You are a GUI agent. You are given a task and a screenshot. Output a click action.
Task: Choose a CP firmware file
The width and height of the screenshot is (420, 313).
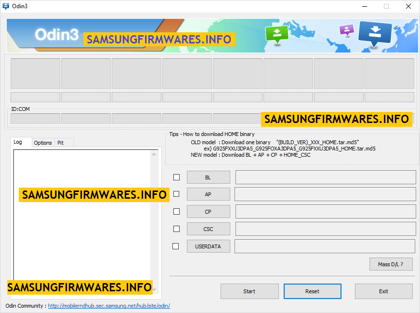click(x=209, y=212)
